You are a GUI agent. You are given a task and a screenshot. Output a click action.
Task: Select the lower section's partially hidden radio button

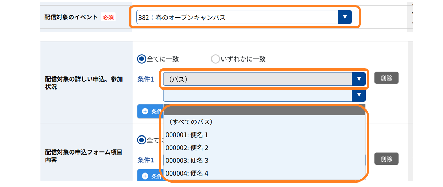(x=141, y=140)
